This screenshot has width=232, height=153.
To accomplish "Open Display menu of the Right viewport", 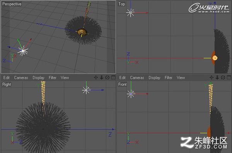I will pyautogui.click(x=38, y=78).
